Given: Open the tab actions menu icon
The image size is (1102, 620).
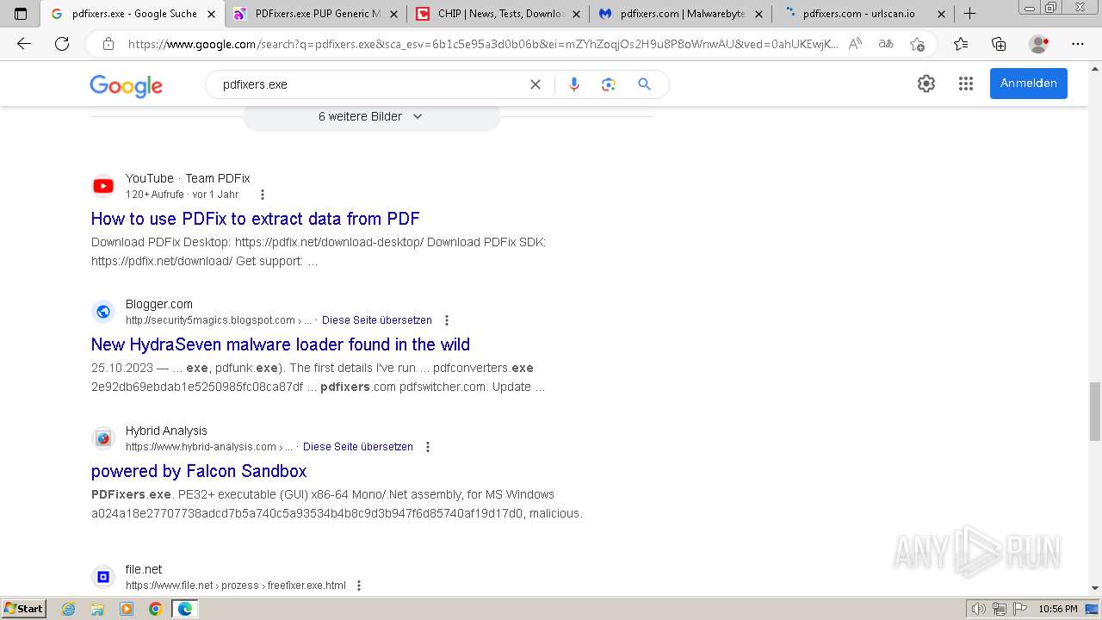Looking at the screenshot, I should (21, 14).
